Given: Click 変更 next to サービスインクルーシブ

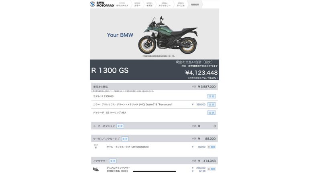Looking at the screenshot, I should (x=125, y=139).
